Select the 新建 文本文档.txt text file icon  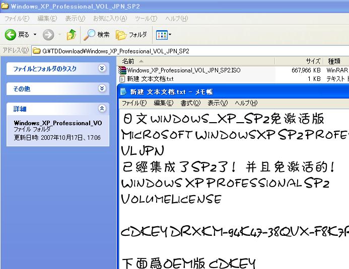click(x=122, y=79)
